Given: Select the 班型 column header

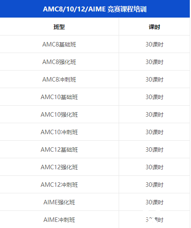Looking at the screenshot, I should (x=59, y=27).
